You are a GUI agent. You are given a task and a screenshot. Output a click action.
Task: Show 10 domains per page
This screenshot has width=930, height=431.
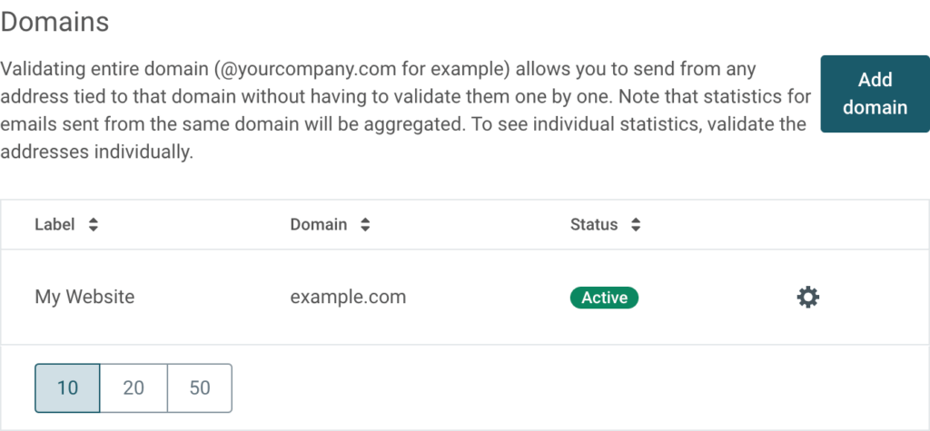[67, 388]
